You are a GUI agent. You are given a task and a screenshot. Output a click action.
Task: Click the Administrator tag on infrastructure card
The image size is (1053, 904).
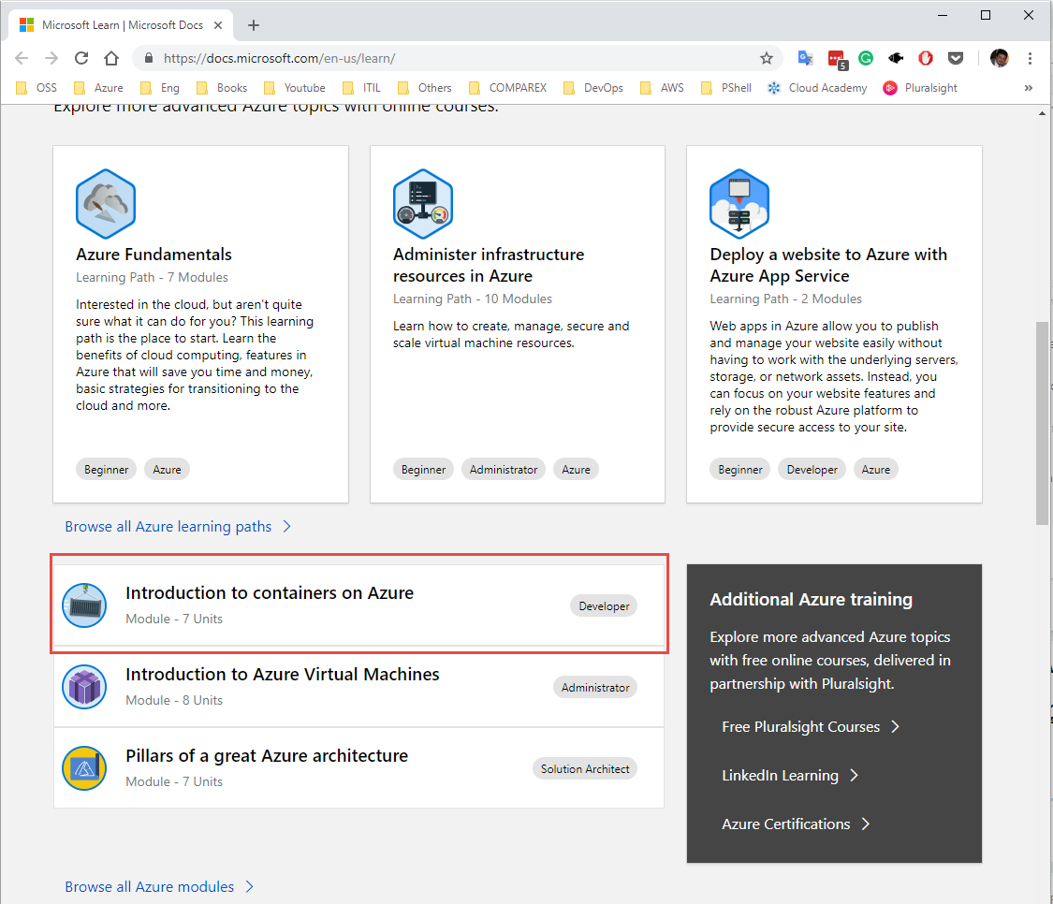point(504,470)
